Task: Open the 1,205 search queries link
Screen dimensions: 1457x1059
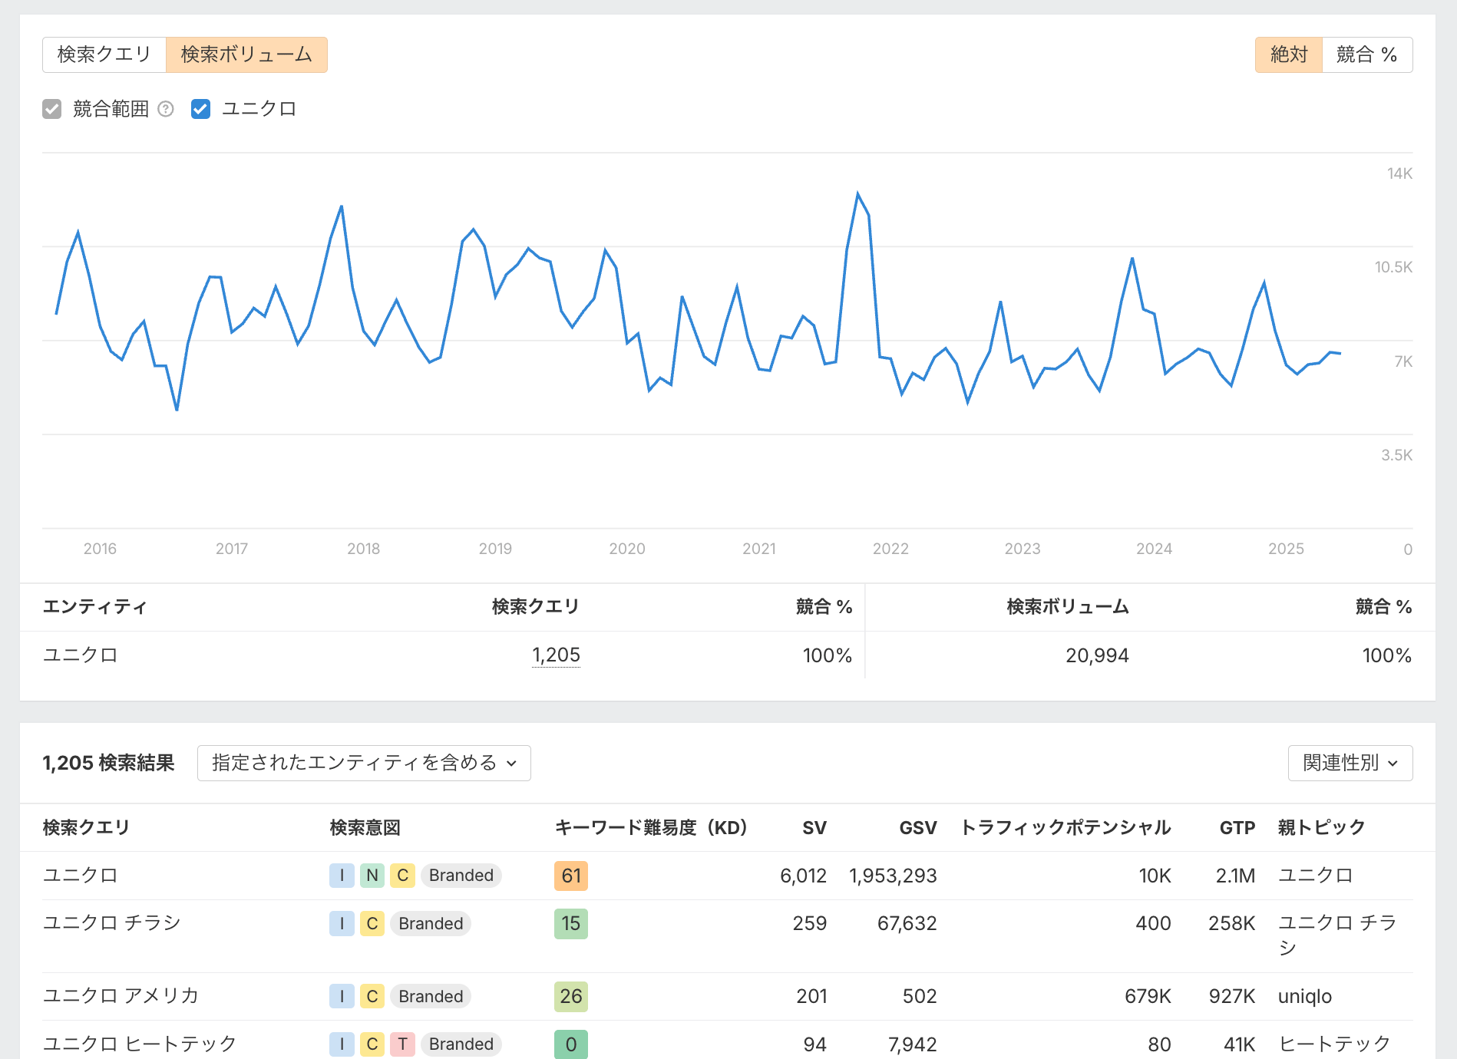Action: 556,655
